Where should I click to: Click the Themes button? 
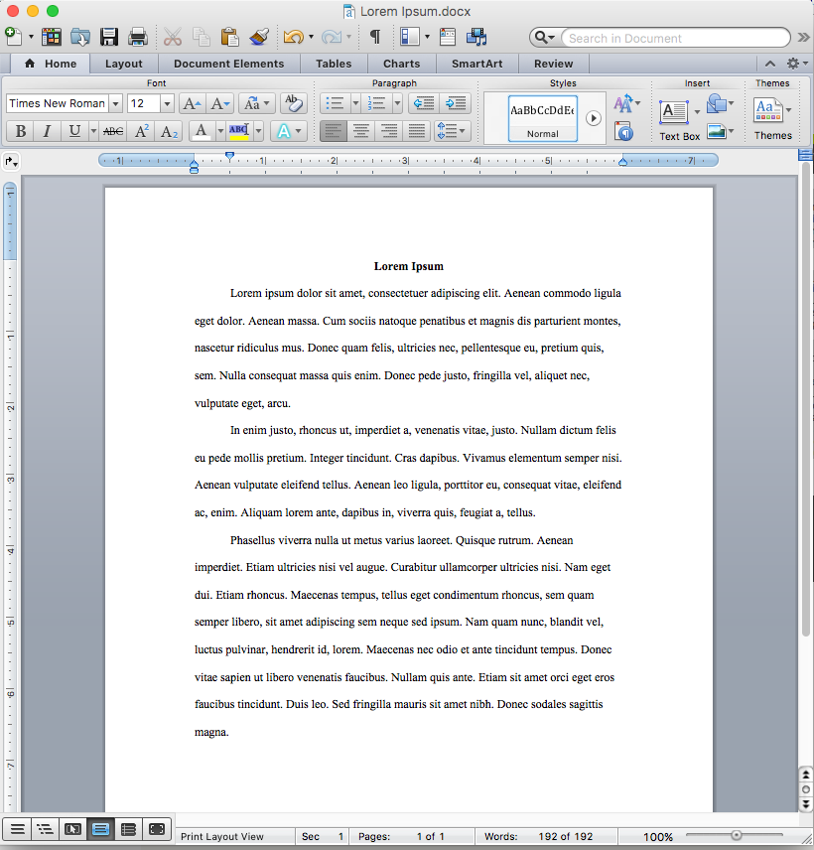click(772, 117)
